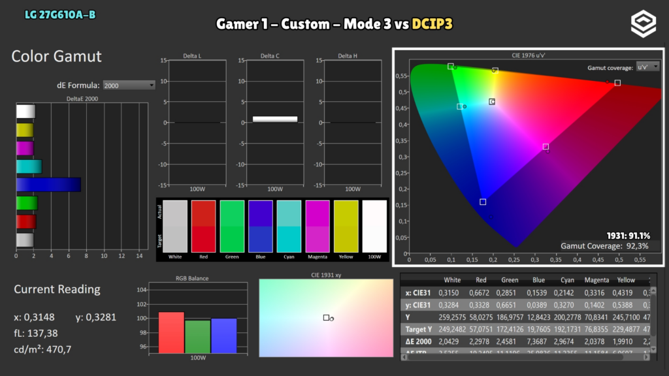
Task: Click the Red column header in table
Action: click(481, 280)
